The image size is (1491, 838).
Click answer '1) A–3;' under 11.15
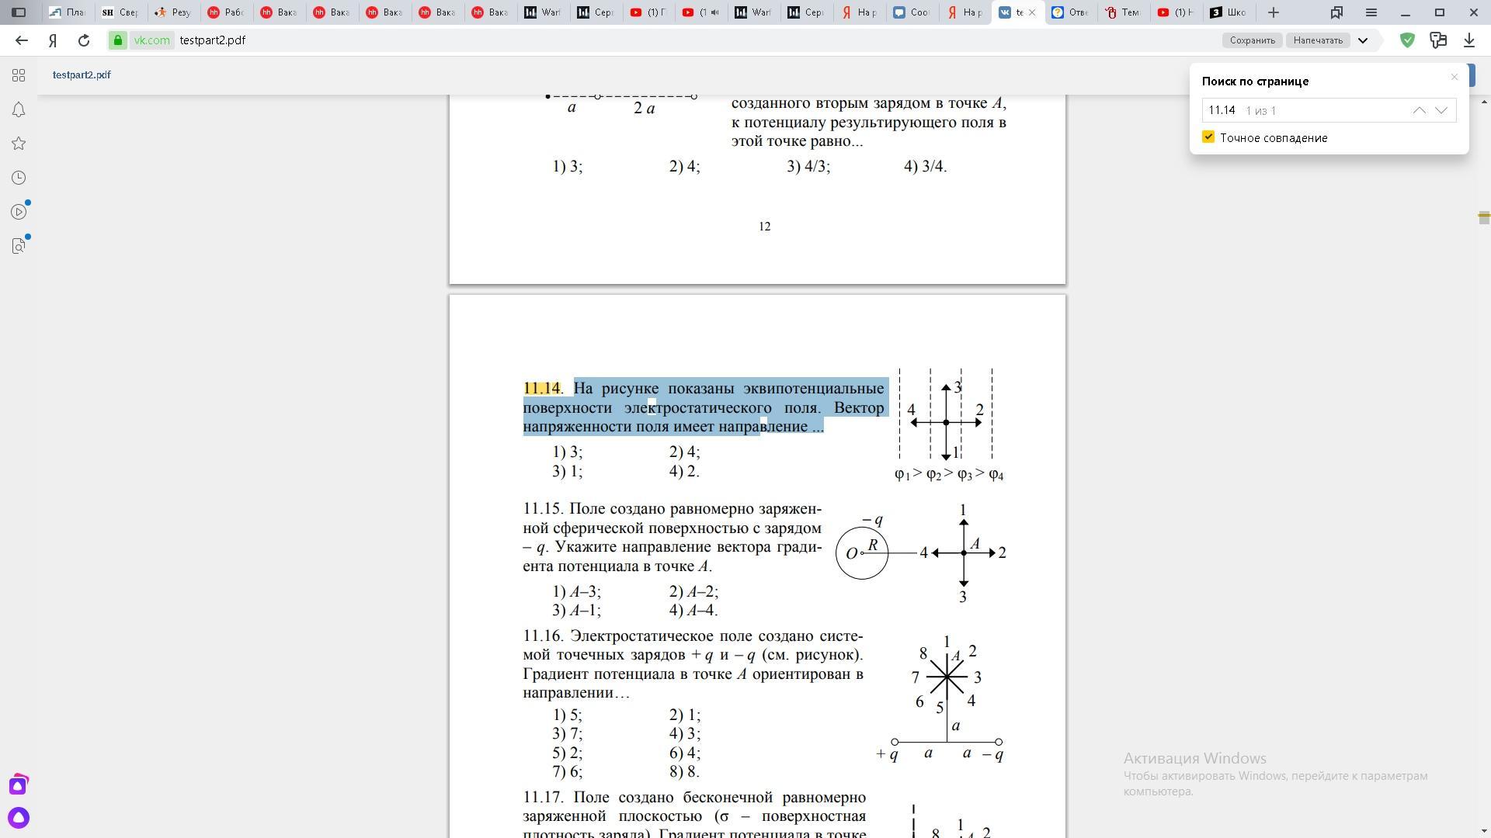pyautogui.click(x=577, y=592)
